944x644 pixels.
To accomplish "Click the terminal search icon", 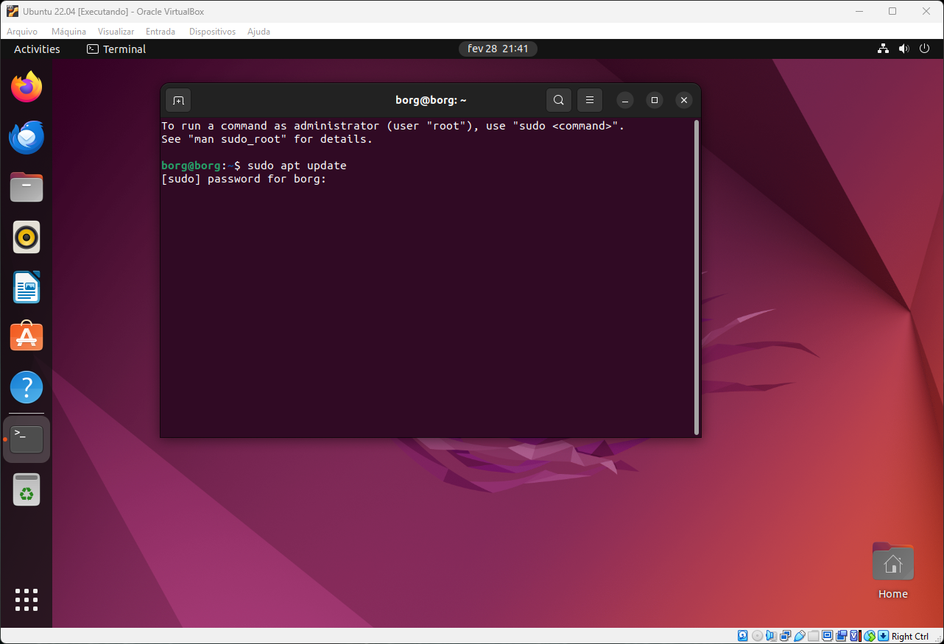I will click(559, 100).
